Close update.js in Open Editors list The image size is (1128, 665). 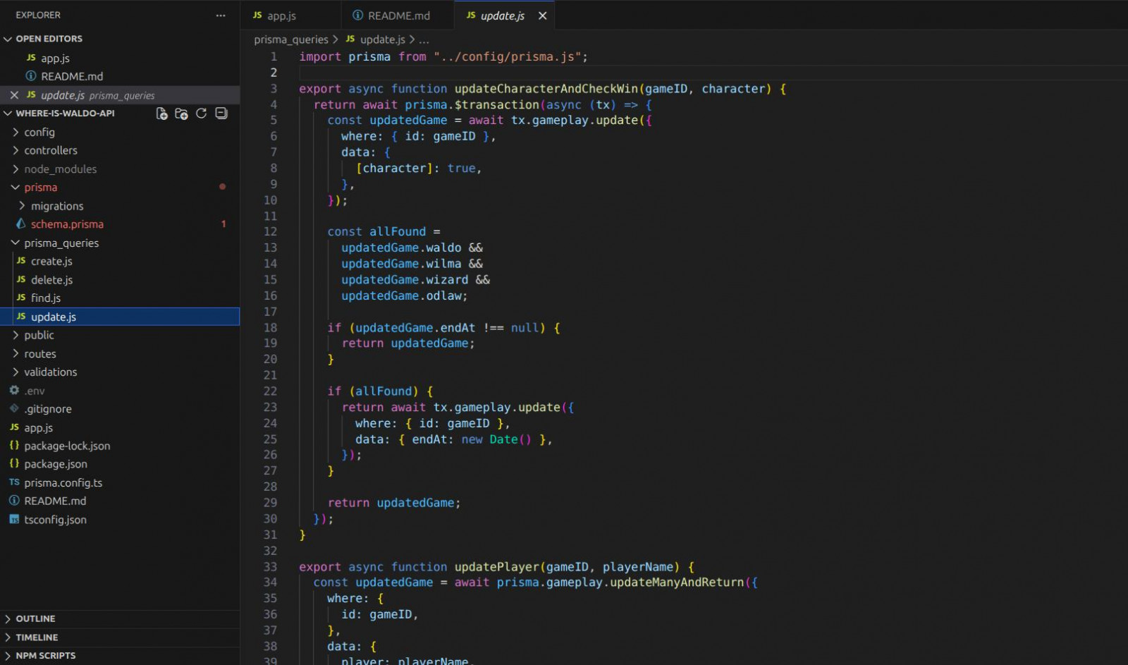14,95
